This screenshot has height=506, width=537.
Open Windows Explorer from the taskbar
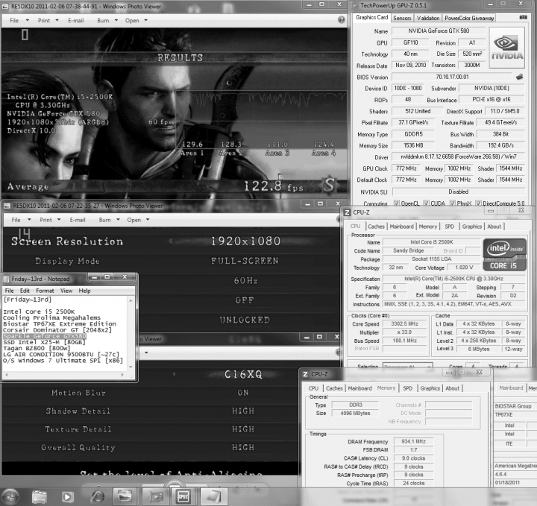[40, 497]
